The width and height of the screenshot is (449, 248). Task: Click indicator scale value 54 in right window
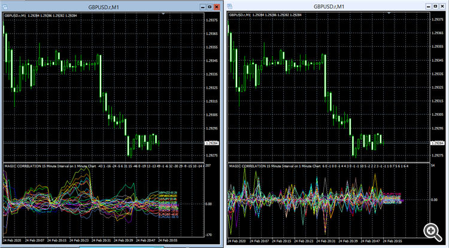click(x=433, y=166)
